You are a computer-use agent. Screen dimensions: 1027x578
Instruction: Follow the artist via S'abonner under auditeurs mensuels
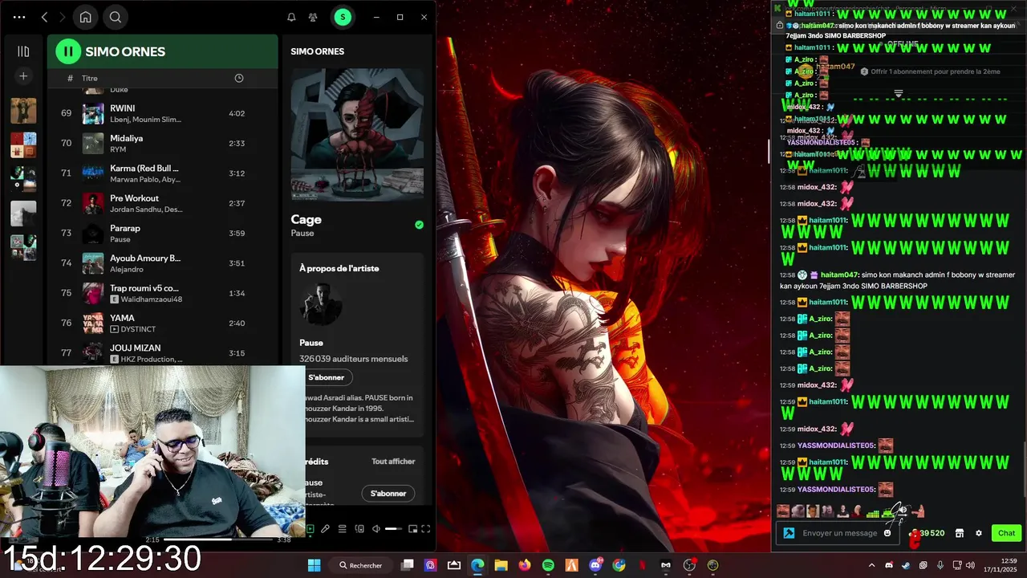pyautogui.click(x=326, y=377)
